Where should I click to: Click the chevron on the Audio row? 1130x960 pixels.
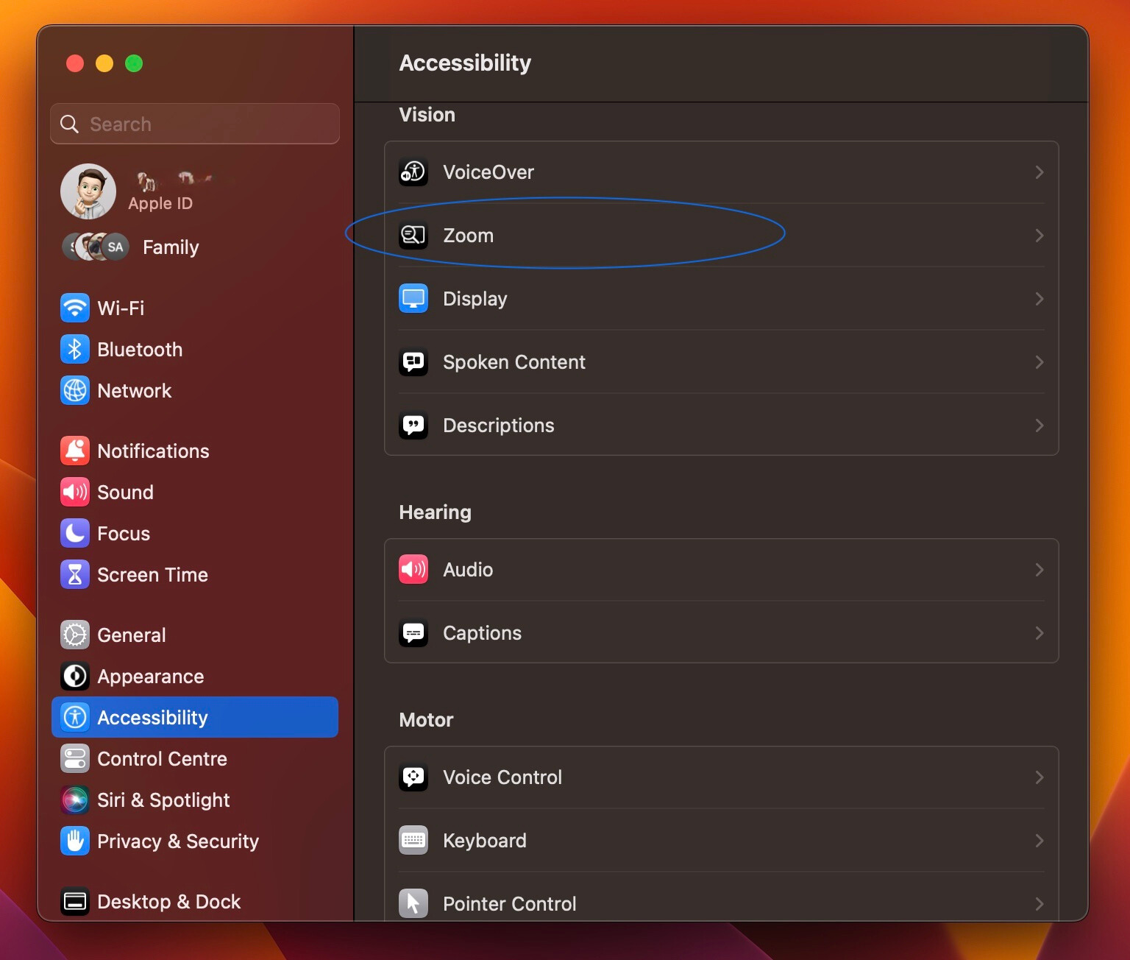coord(1040,570)
